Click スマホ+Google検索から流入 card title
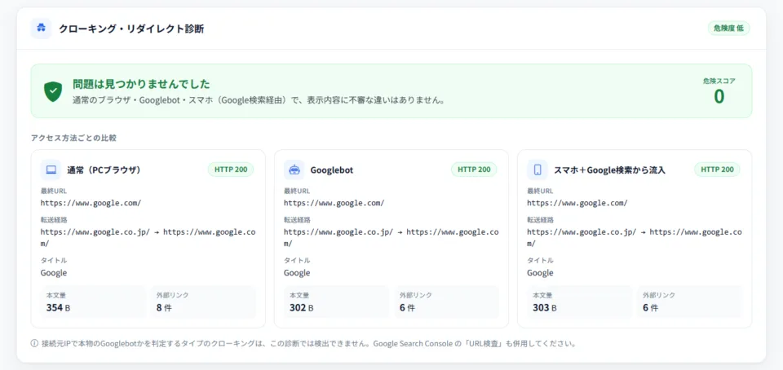Viewport: 783px width, 370px height. point(610,170)
